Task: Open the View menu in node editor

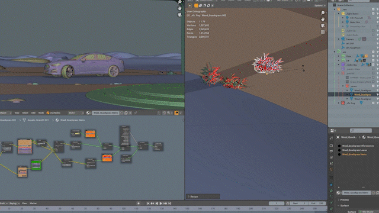Action: pyautogui.click(x=17, y=113)
